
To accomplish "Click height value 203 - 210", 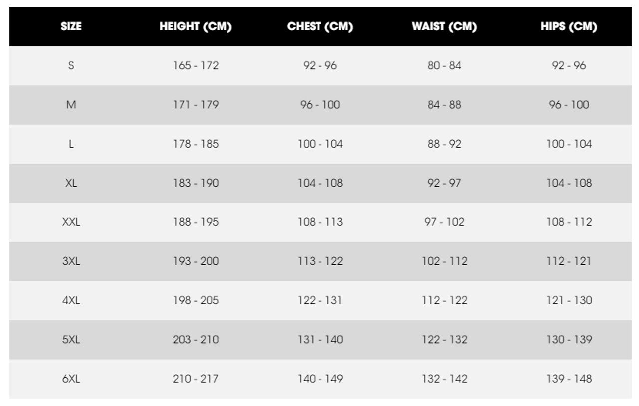I will coord(196,340).
